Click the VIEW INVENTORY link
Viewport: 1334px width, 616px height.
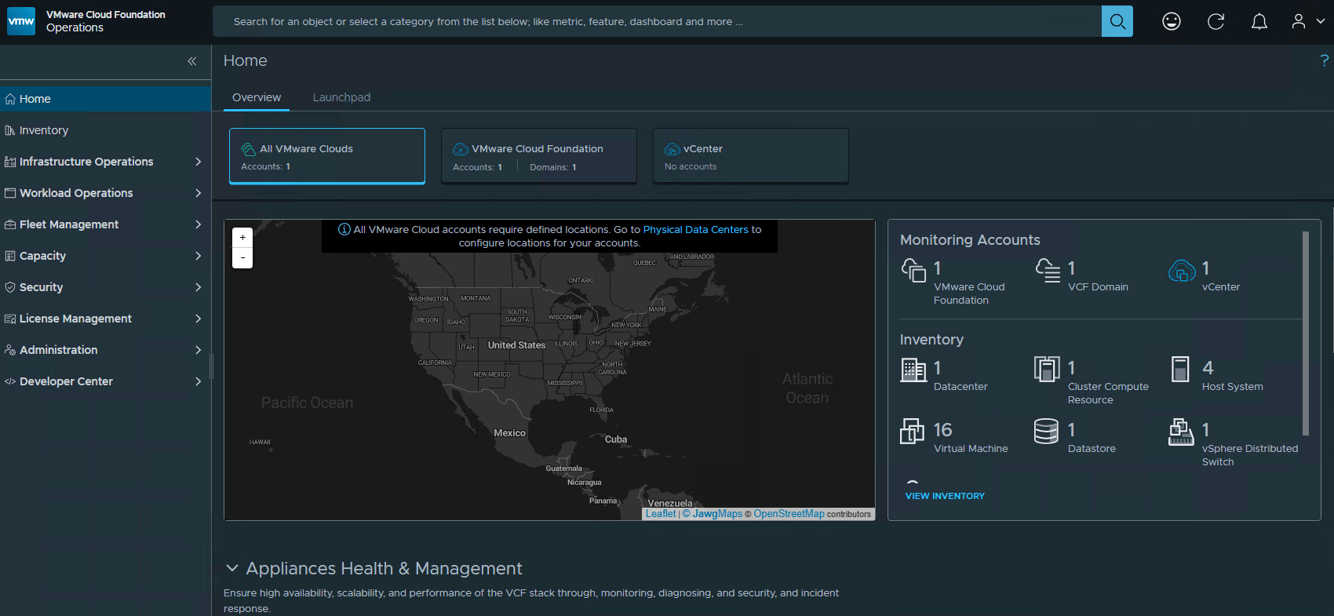[945, 496]
